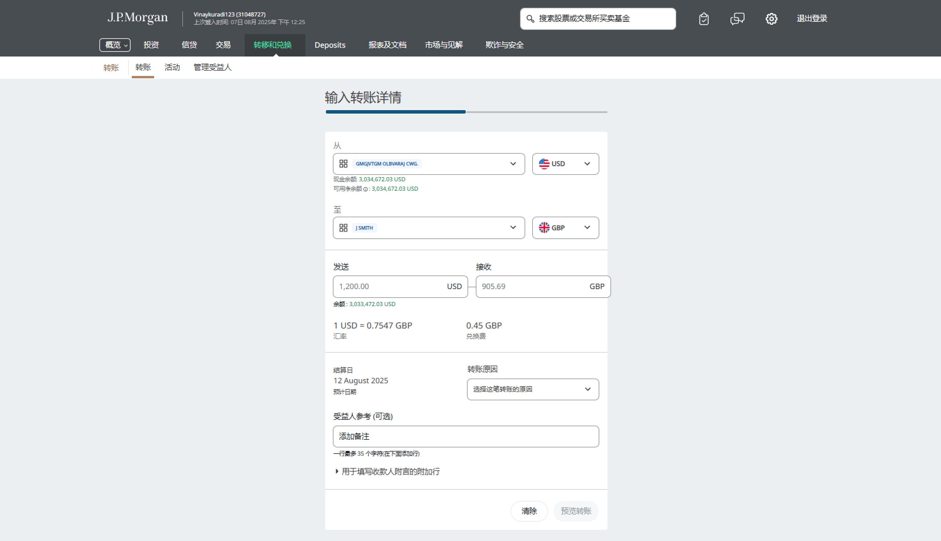Click the 可用净余额 3,034,672.03 USD amount
This screenshot has height=541, width=941.
pos(395,189)
